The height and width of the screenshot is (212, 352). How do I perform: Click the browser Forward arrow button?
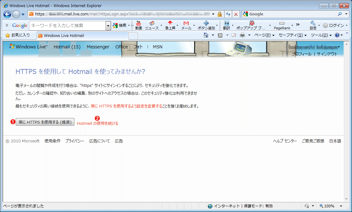16,14
